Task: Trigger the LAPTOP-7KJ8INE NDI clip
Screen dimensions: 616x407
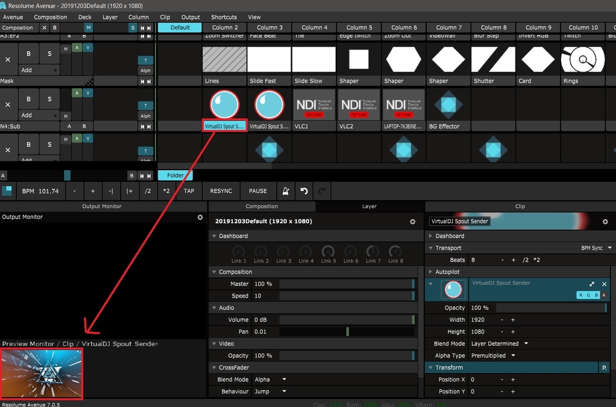Action: point(403,105)
